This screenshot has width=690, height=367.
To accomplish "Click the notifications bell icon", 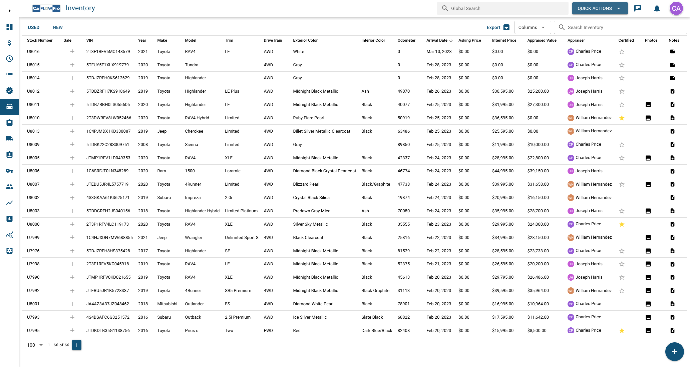I will [x=657, y=8].
